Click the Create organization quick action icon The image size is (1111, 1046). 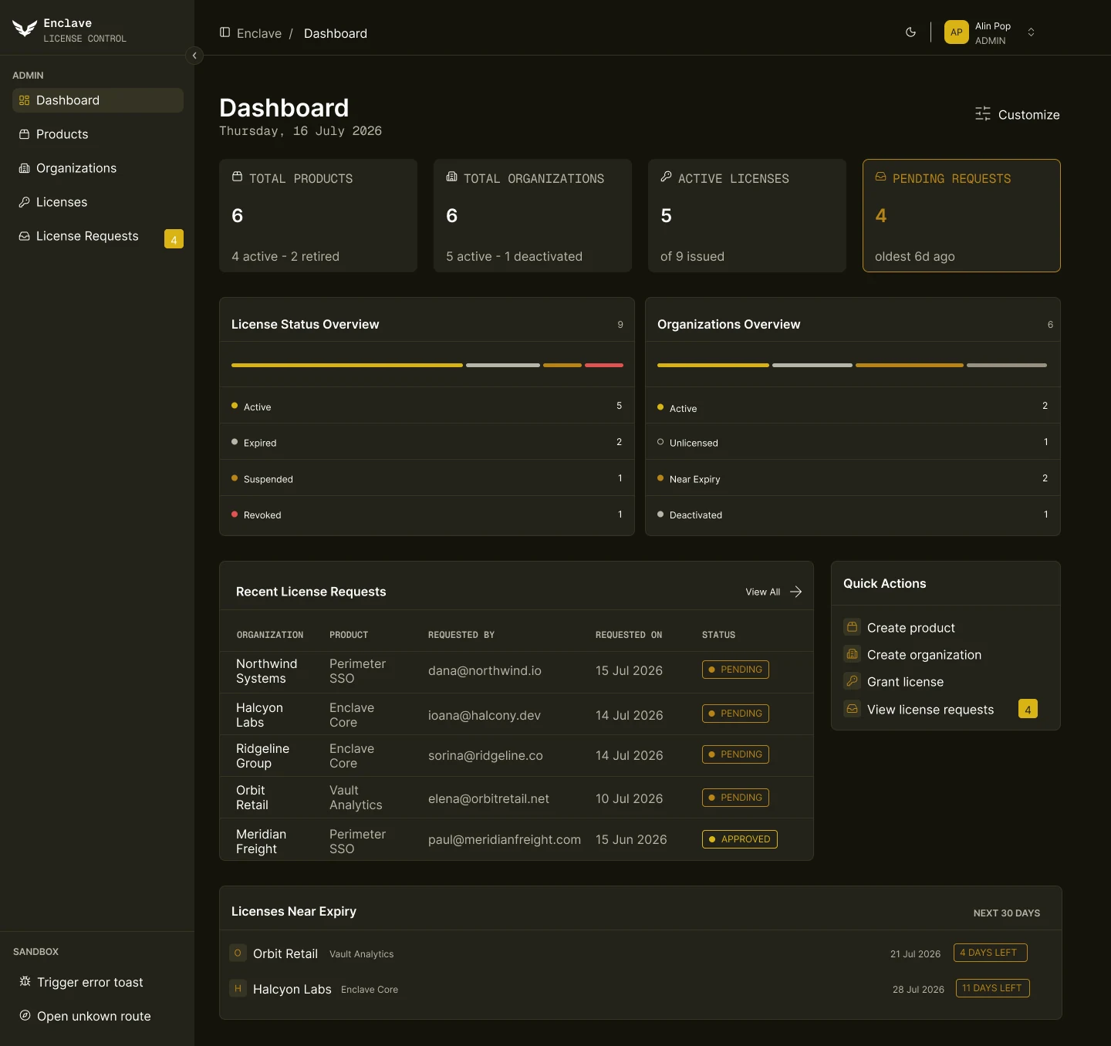[852, 654]
